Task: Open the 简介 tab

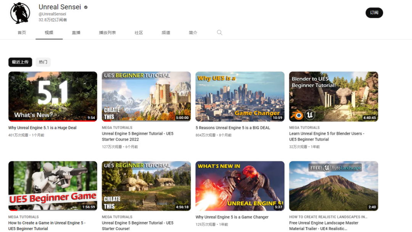Action: pos(193,33)
